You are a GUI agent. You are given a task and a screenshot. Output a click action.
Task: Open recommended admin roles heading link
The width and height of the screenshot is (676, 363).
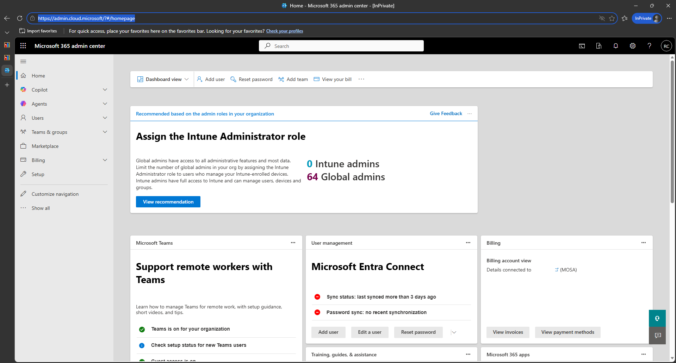(x=205, y=114)
